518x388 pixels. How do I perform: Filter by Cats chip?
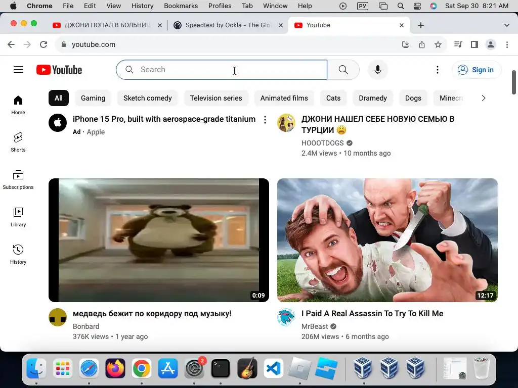[333, 98]
